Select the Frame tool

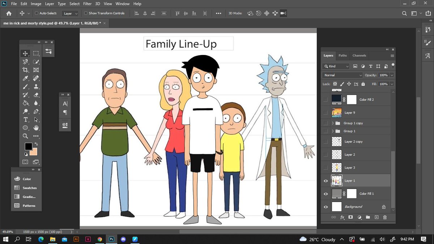(36, 70)
